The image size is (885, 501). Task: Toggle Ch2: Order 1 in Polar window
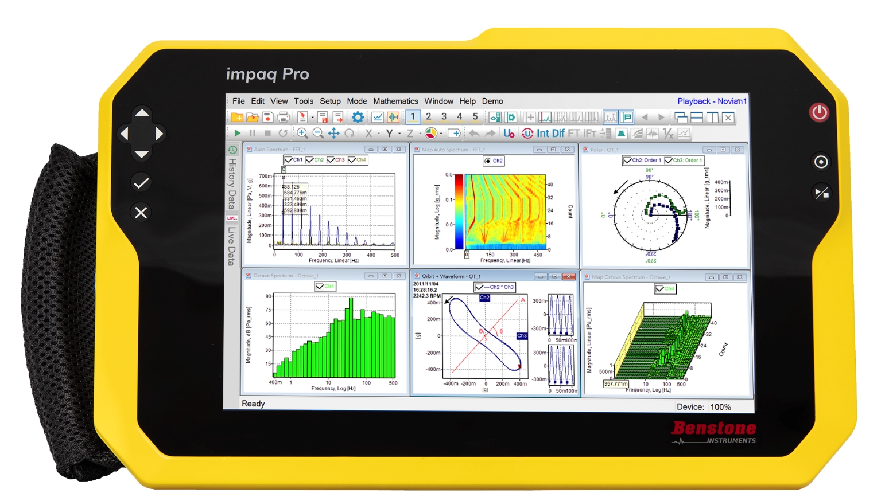coord(627,161)
